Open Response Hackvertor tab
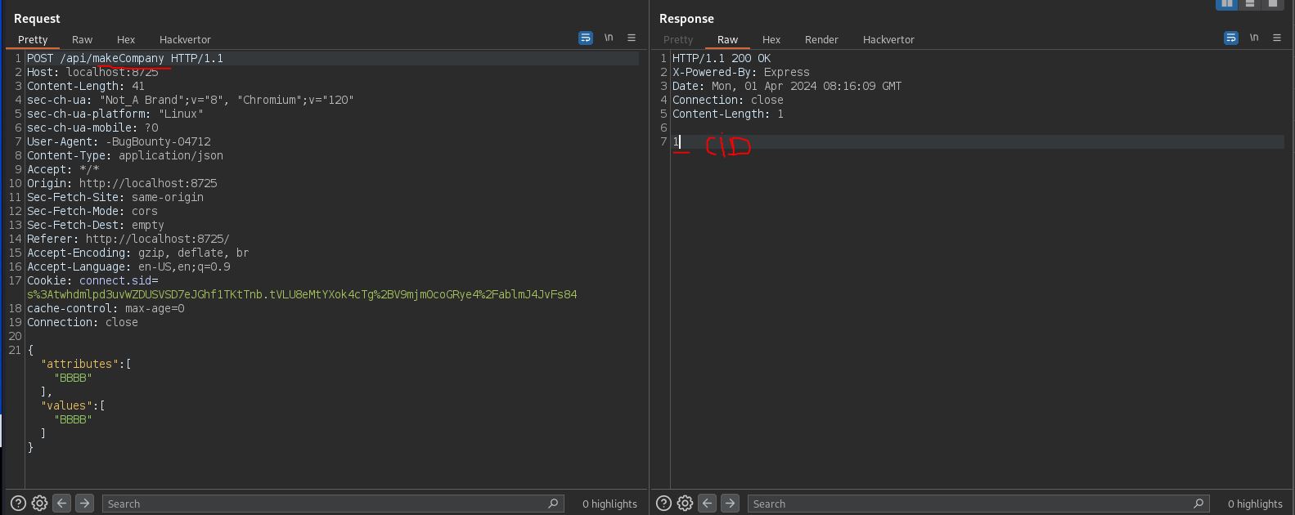 888,39
